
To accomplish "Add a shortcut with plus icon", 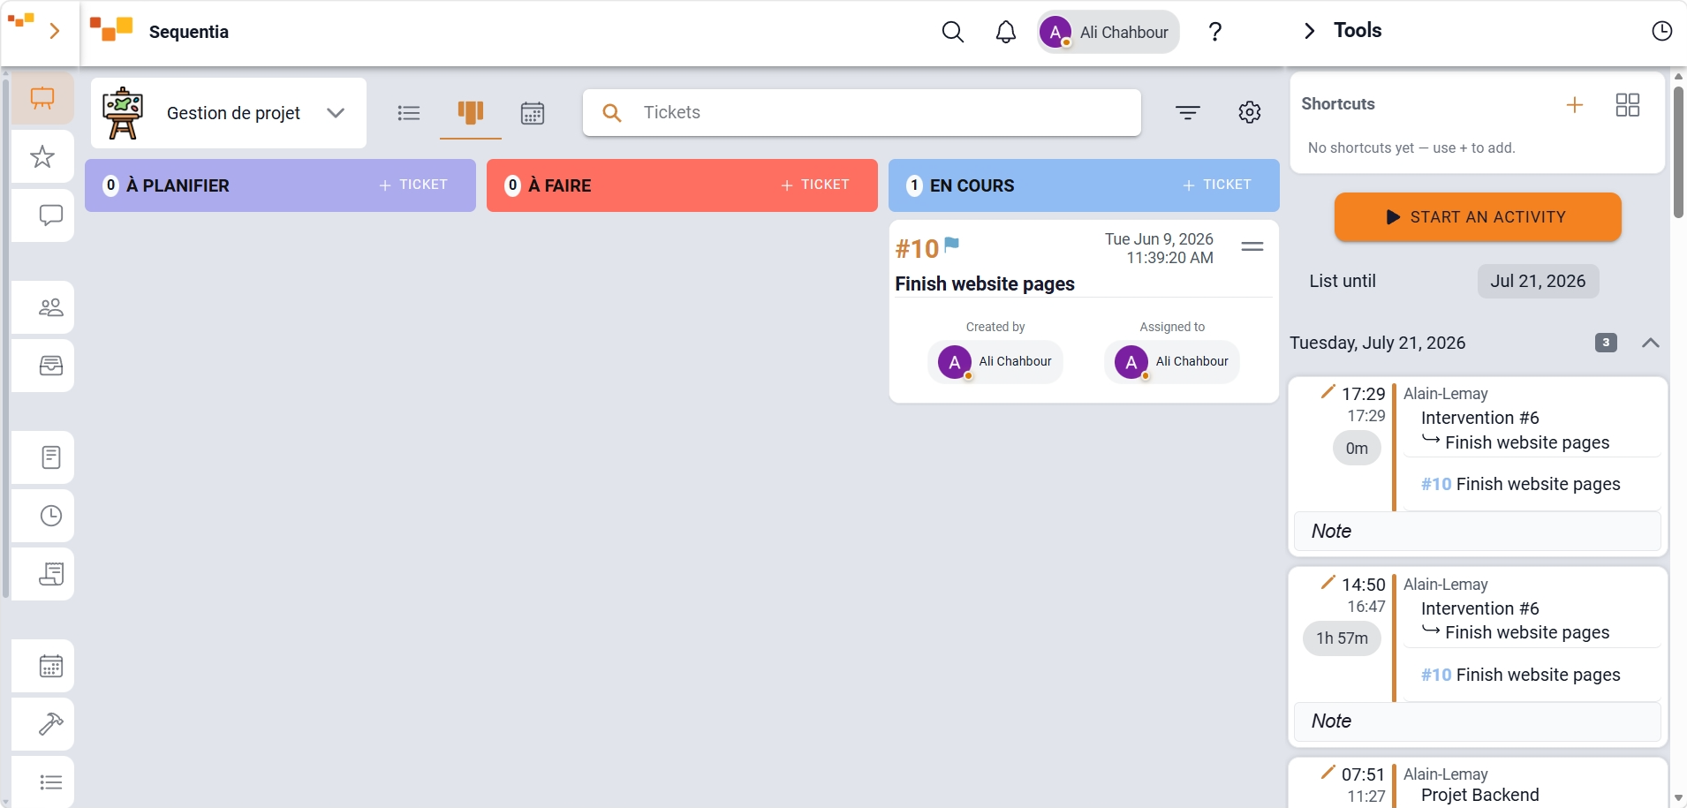I will click(x=1574, y=105).
